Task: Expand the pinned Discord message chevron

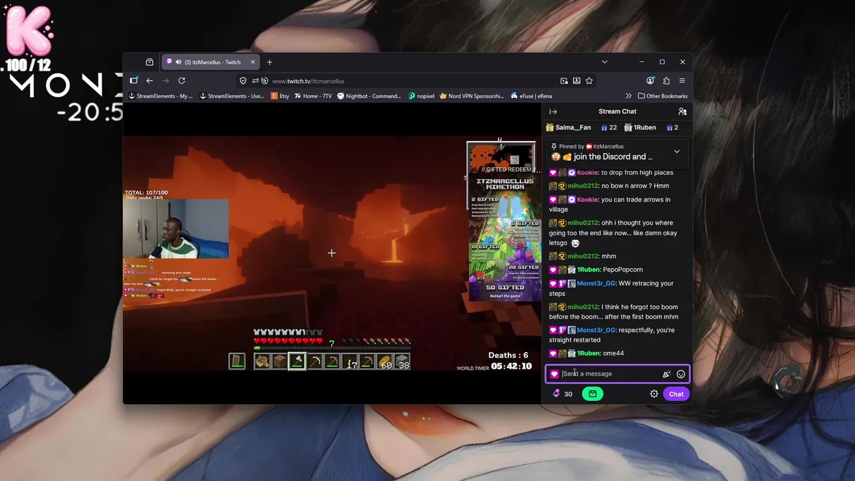Action: (x=677, y=152)
